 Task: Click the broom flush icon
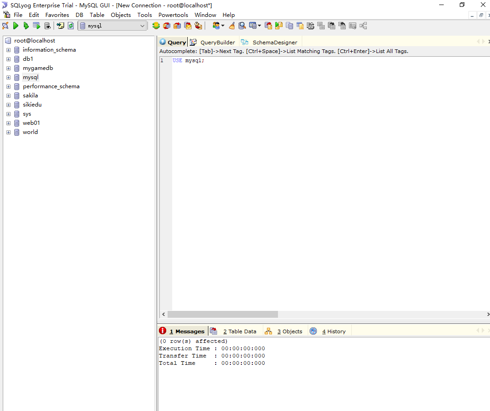(x=232, y=26)
